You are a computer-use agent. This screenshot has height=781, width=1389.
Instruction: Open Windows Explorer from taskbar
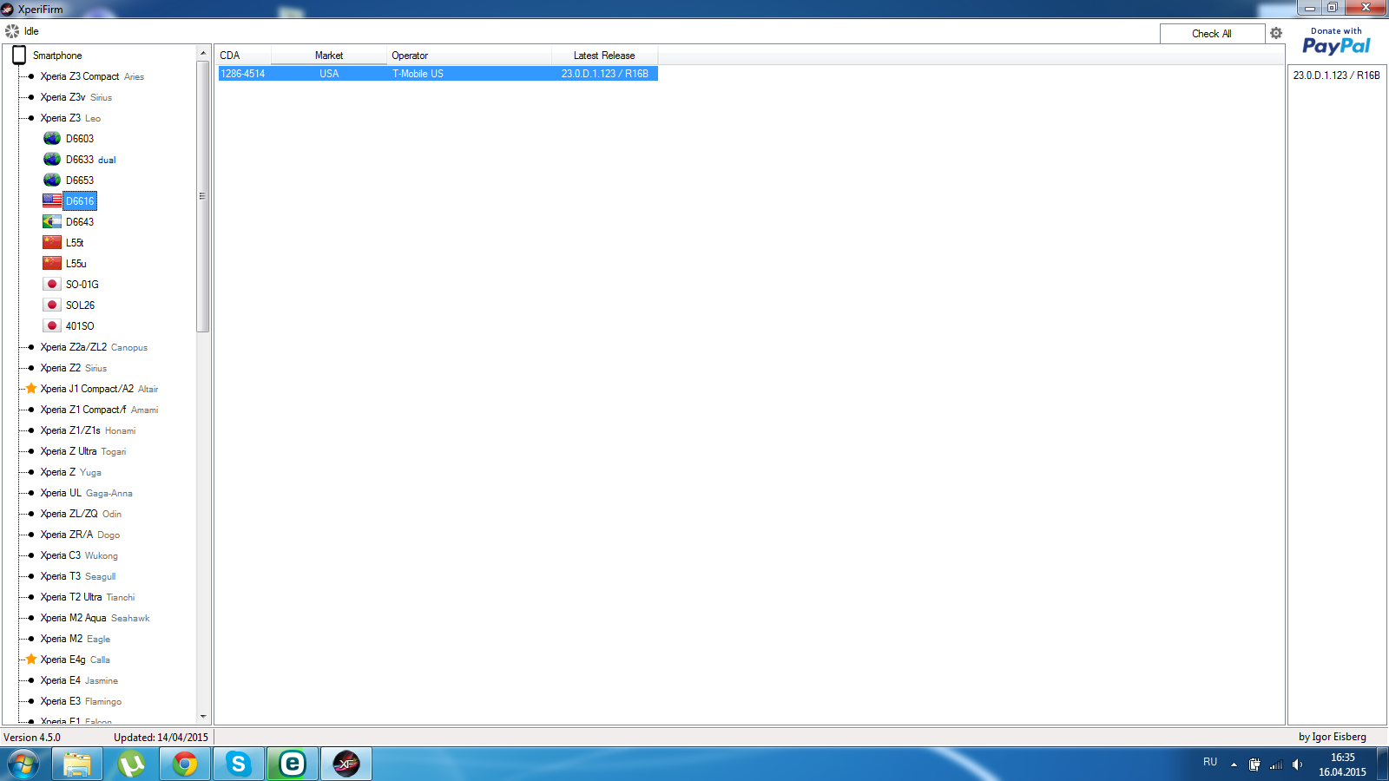[77, 765]
